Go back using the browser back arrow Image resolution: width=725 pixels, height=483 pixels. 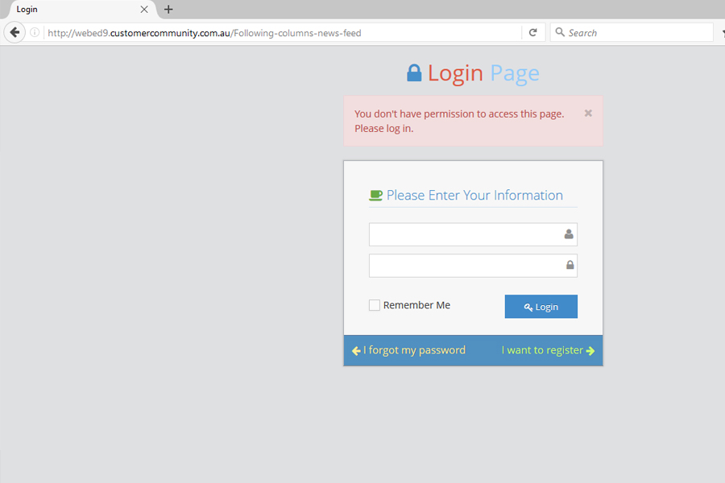14,33
